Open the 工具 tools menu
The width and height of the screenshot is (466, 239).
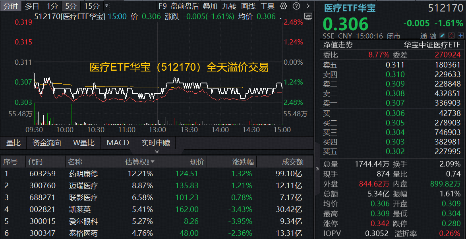[x=267, y=6]
